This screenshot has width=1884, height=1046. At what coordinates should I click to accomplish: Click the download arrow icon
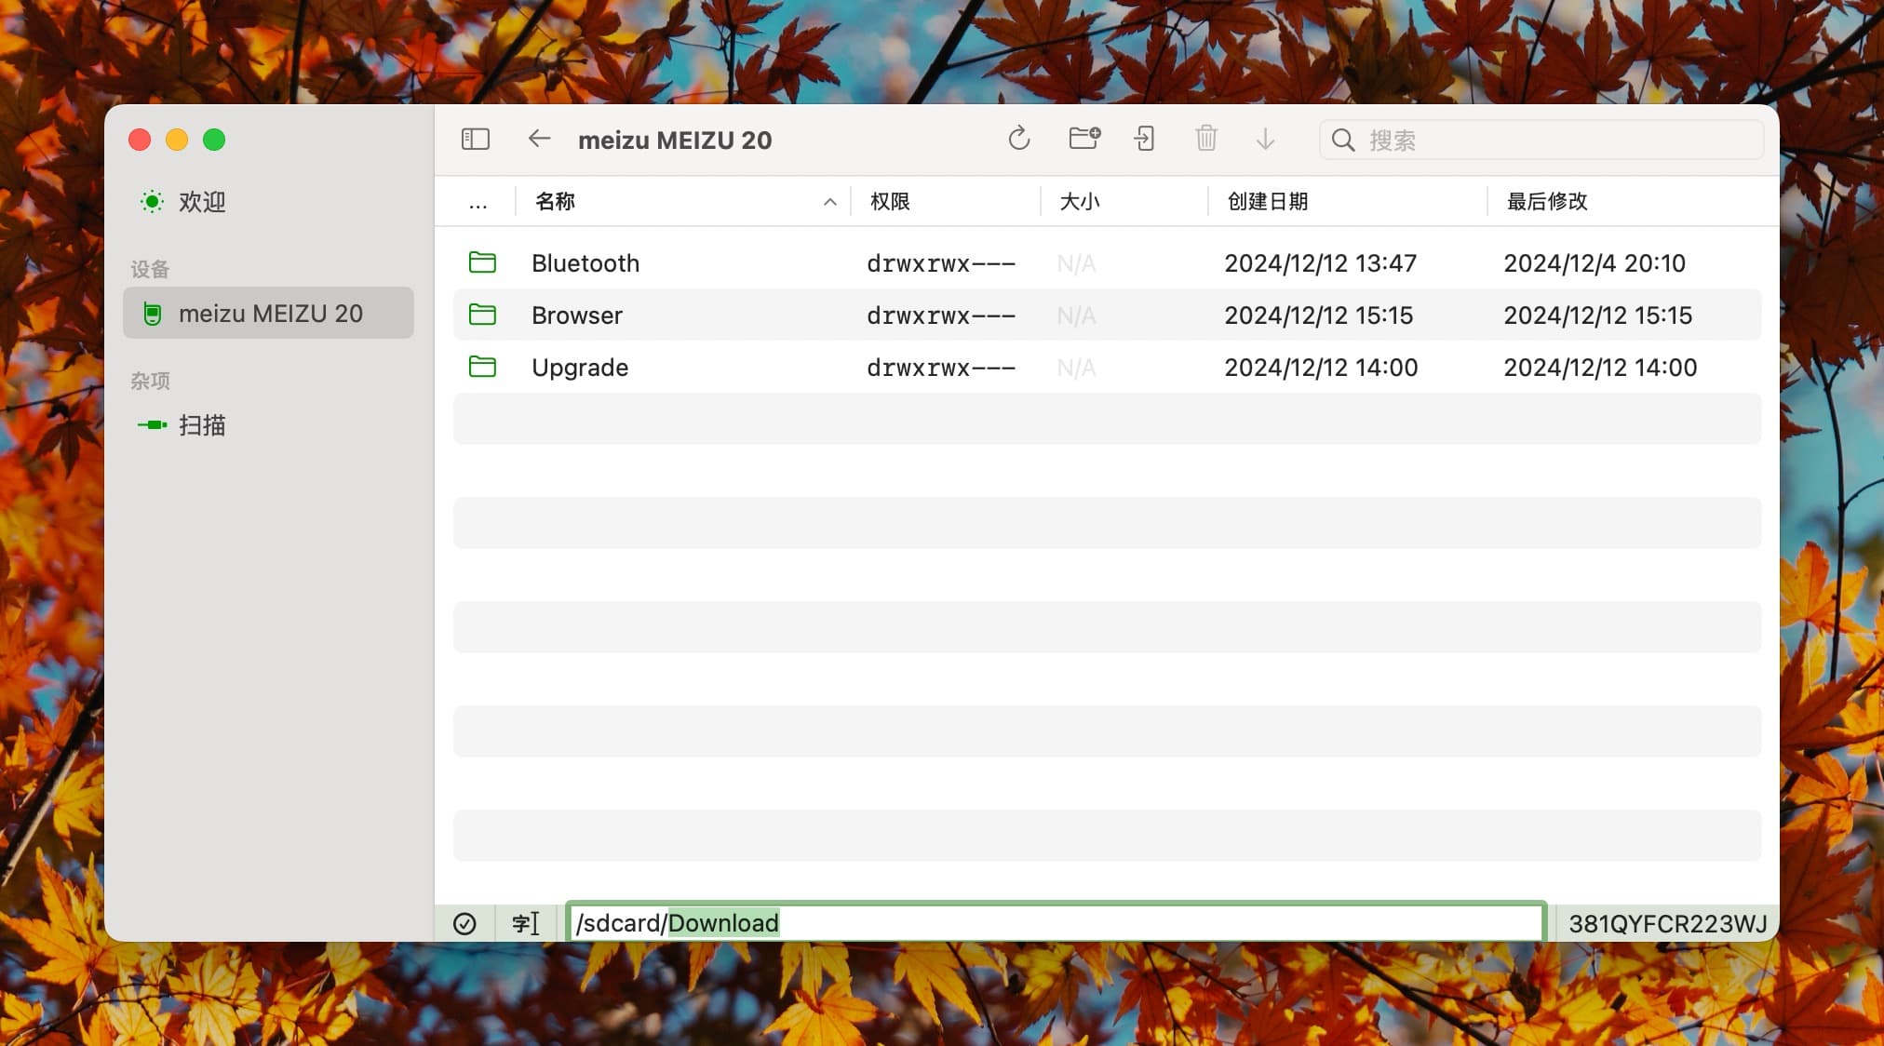[x=1265, y=140]
